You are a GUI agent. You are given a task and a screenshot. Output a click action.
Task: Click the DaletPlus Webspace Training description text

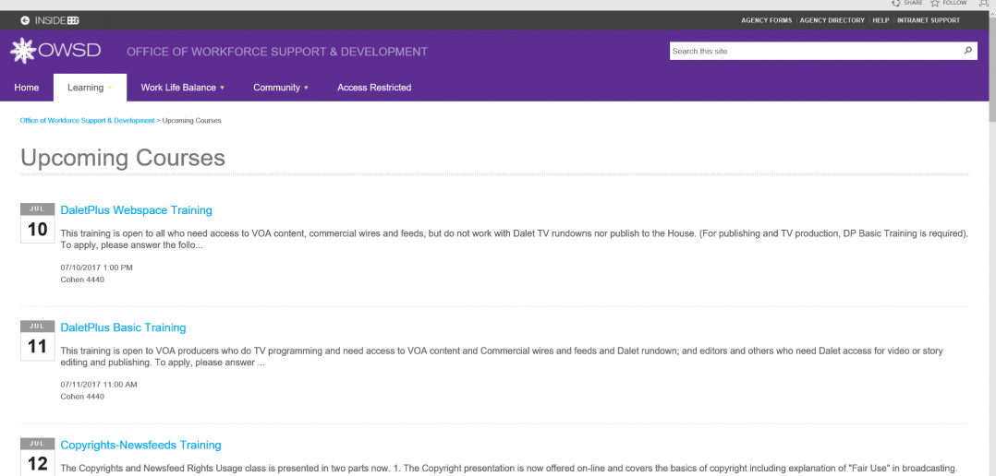point(514,239)
